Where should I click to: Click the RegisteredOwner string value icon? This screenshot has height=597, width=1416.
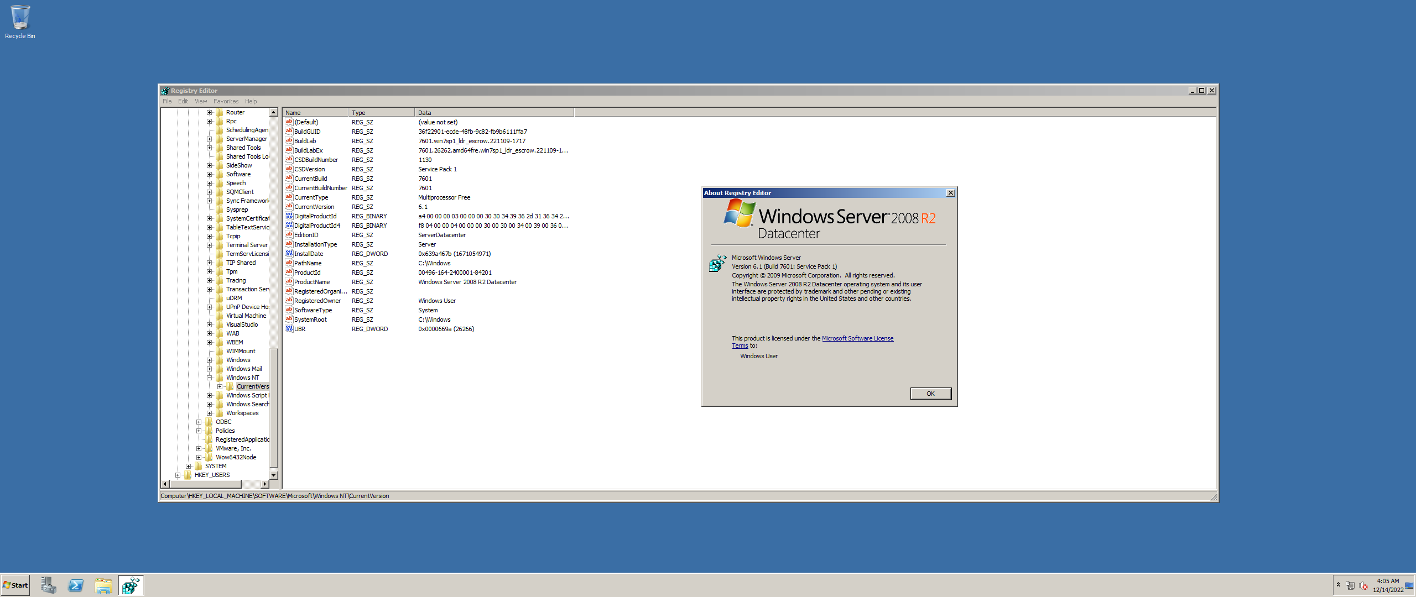[x=289, y=301]
